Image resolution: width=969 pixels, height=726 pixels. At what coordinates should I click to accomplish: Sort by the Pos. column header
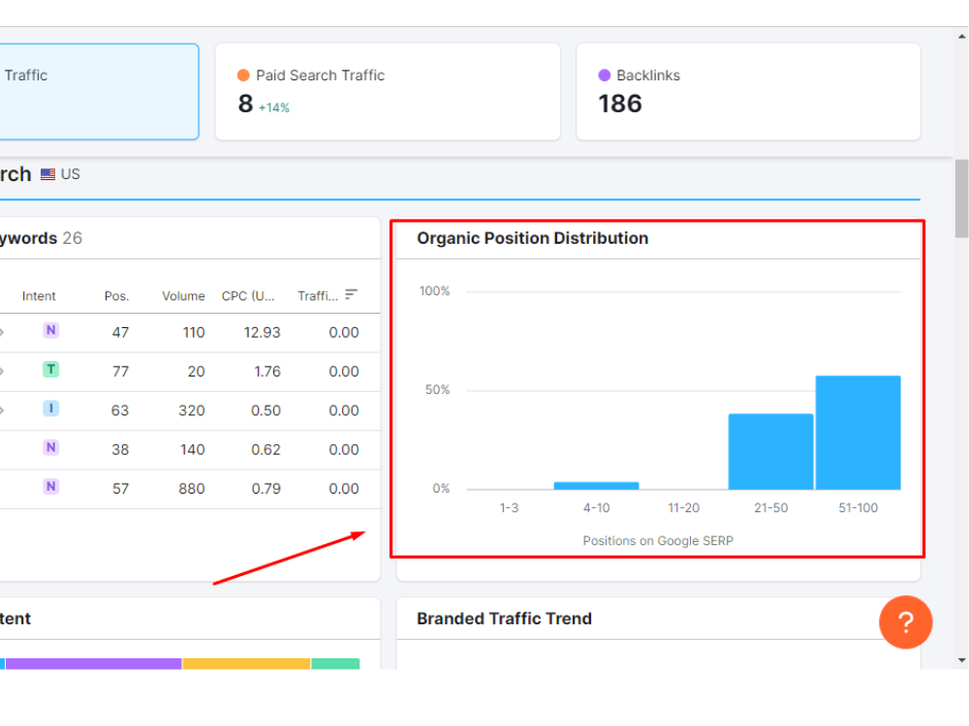pyautogui.click(x=117, y=295)
